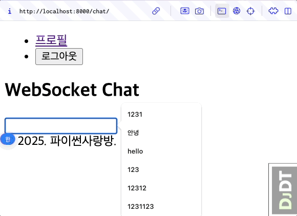Click the site info icon beside the URL
This screenshot has width=297, height=216.
tap(9, 11)
